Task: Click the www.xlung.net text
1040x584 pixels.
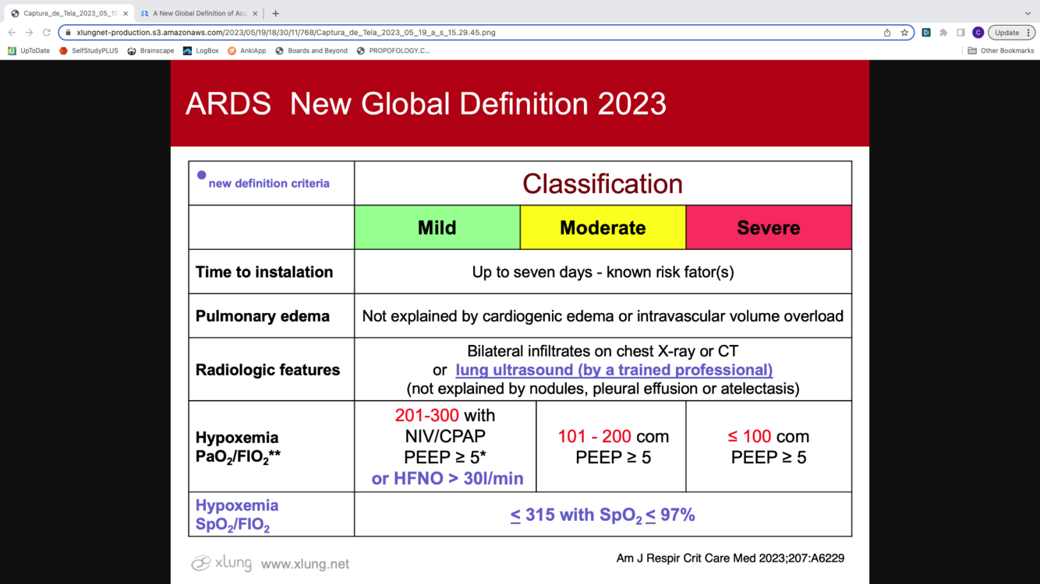Action: (x=305, y=564)
